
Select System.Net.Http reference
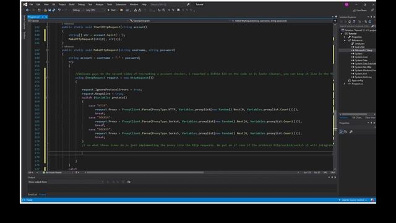point(363,68)
